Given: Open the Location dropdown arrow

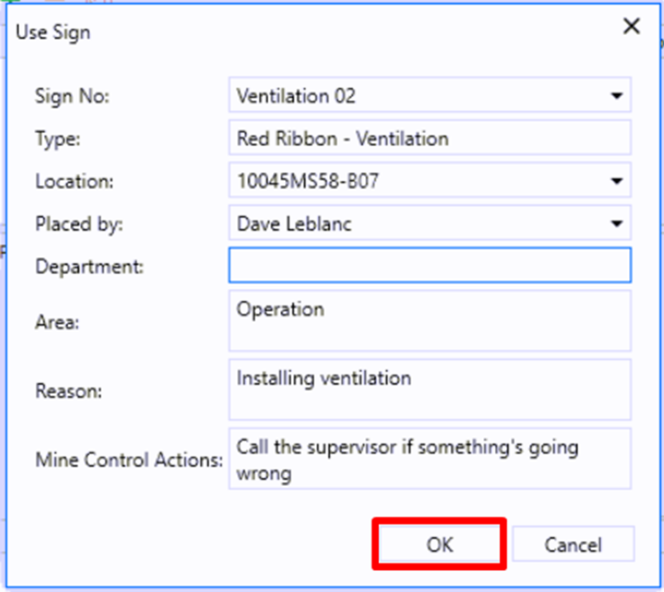Looking at the screenshot, I should click(616, 182).
